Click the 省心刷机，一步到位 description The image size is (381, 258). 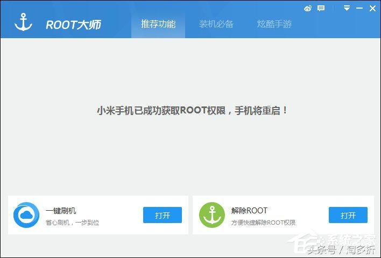click(73, 223)
